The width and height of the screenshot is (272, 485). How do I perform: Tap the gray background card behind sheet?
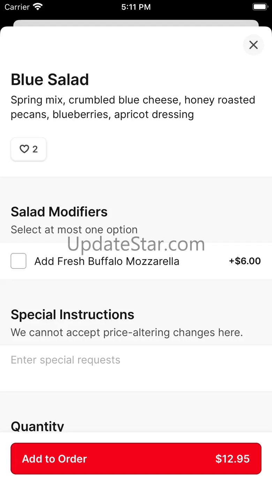[x=136, y=23]
